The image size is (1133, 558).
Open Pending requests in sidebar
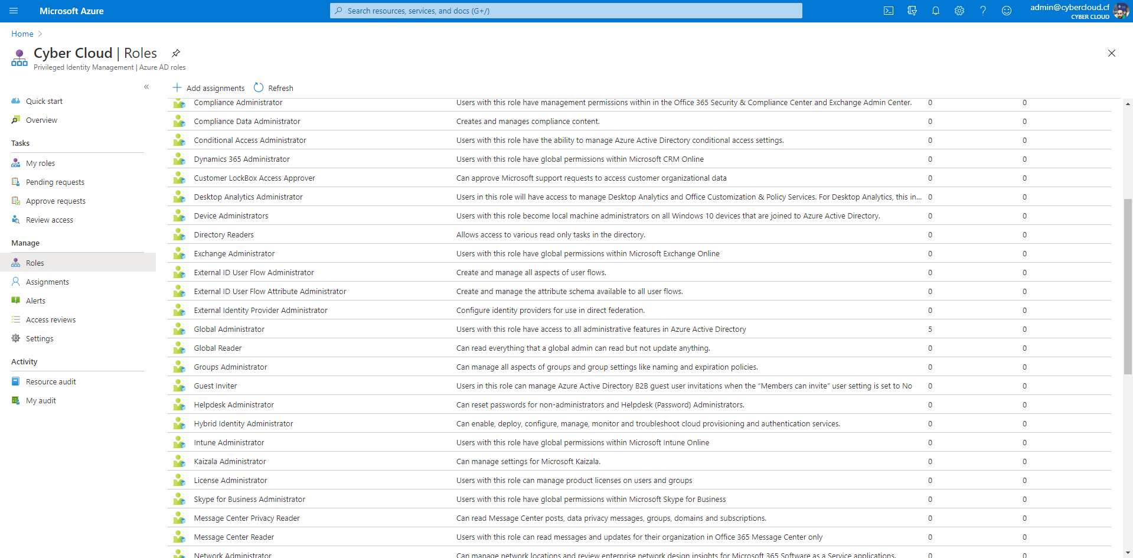pyautogui.click(x=55, y=182)
